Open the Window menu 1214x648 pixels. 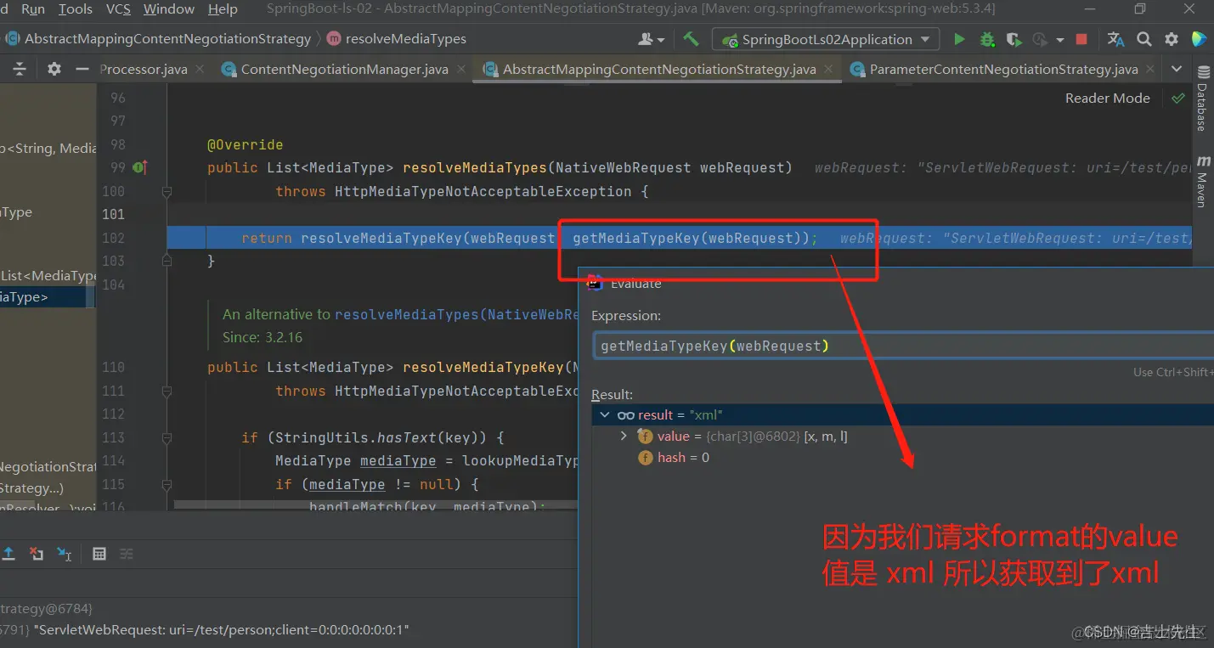[x=169, y=9]
